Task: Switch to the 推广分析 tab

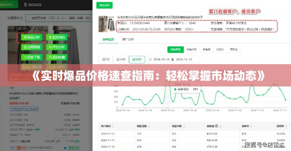Action: click(128, 39)
